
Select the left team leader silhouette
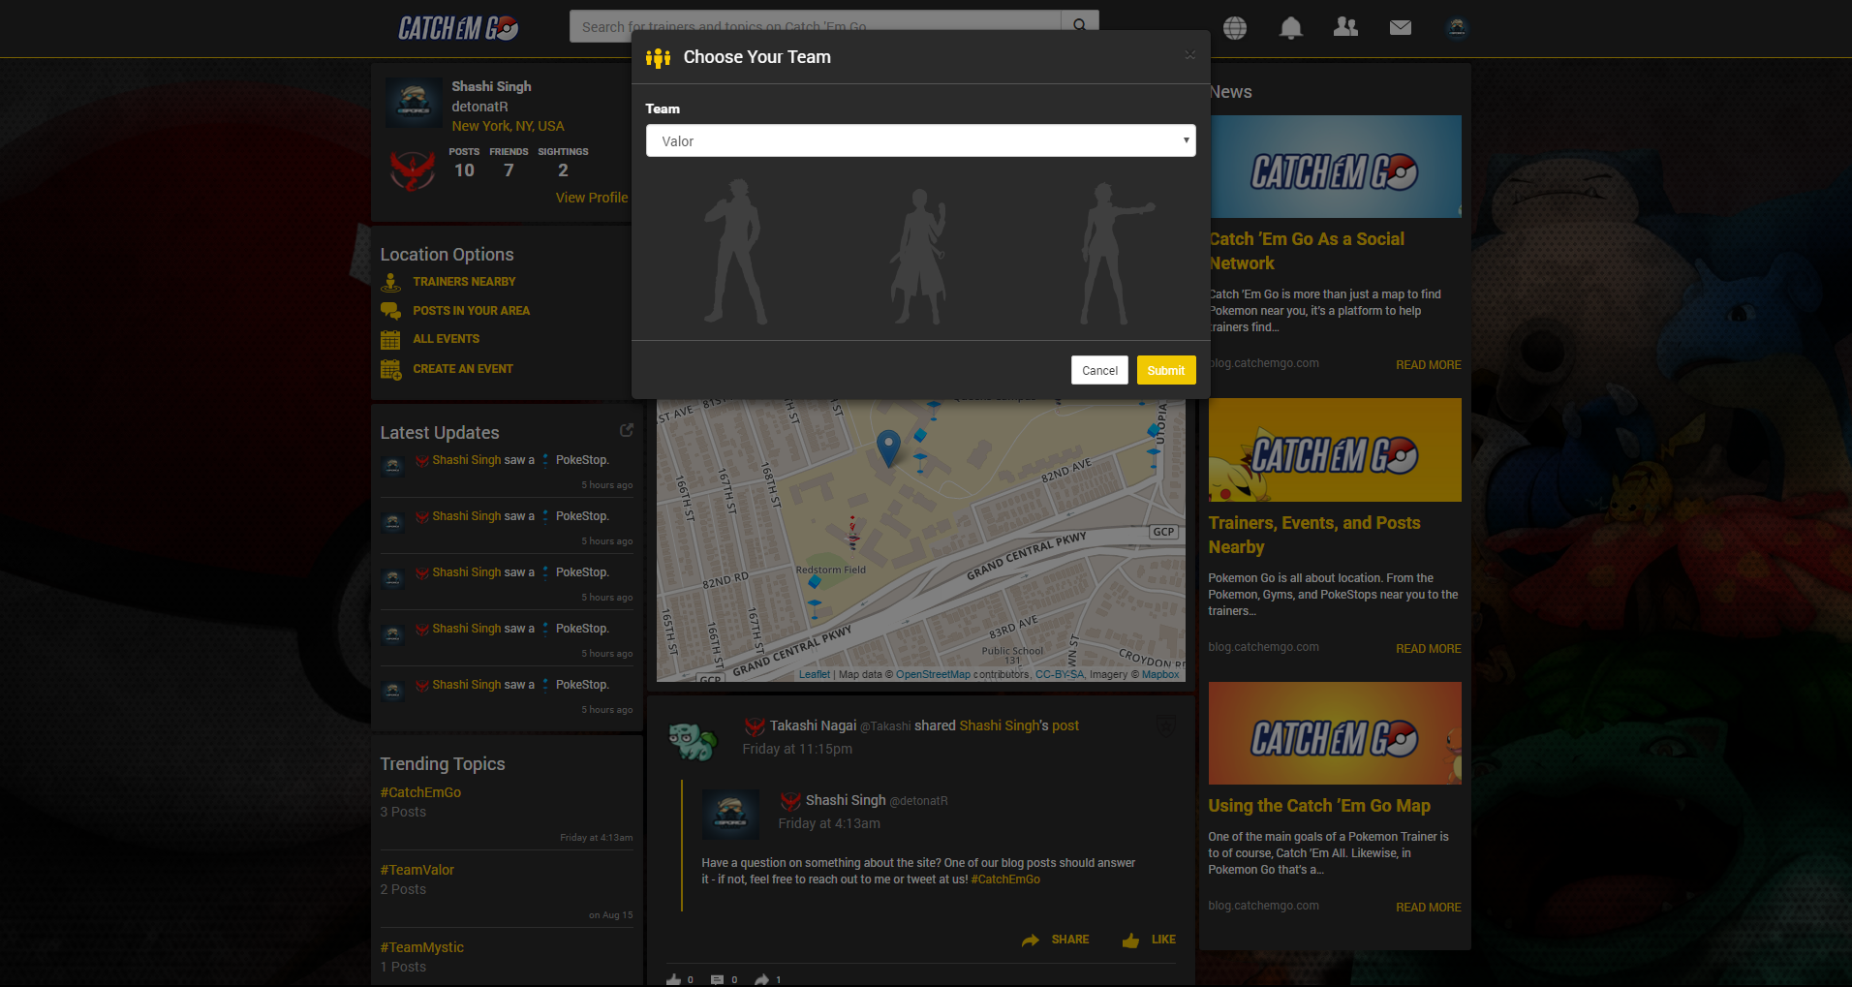(x=736, y=252)
